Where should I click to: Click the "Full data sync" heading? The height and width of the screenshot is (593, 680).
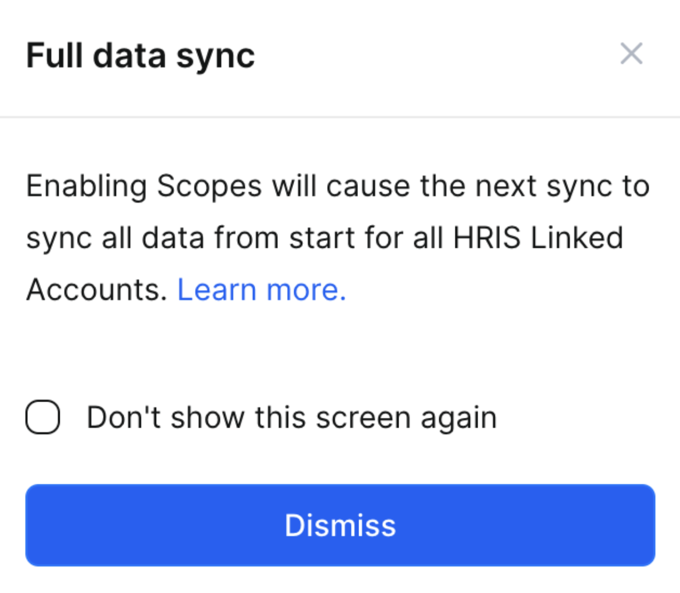140,56
